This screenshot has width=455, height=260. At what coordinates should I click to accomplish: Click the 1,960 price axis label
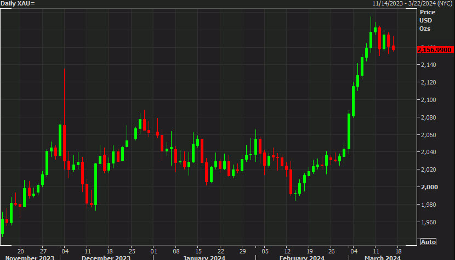click(428, 222)
